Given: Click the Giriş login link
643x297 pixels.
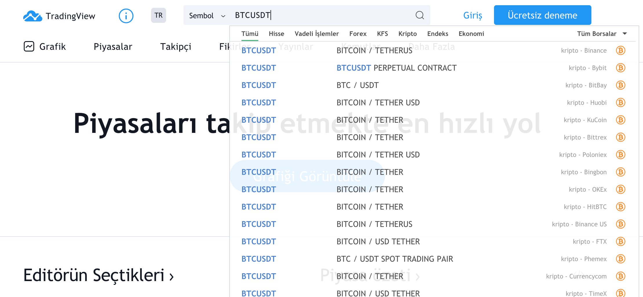Looking at the screenshot, I should [473, 15].
